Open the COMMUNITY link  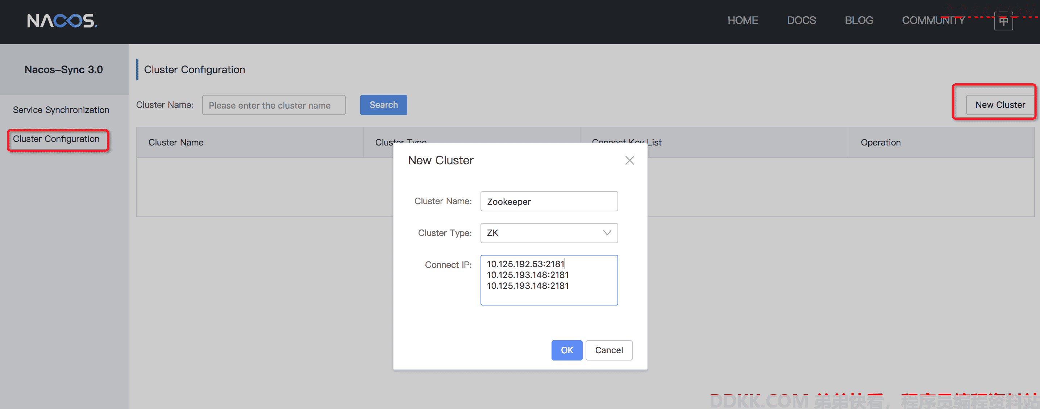click(x=933, y=20)
